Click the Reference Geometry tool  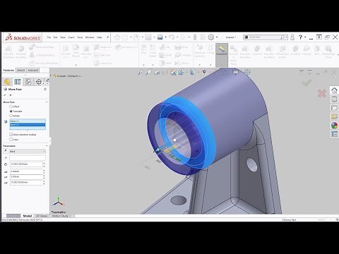pyautogui.click(x=200, y=51)
